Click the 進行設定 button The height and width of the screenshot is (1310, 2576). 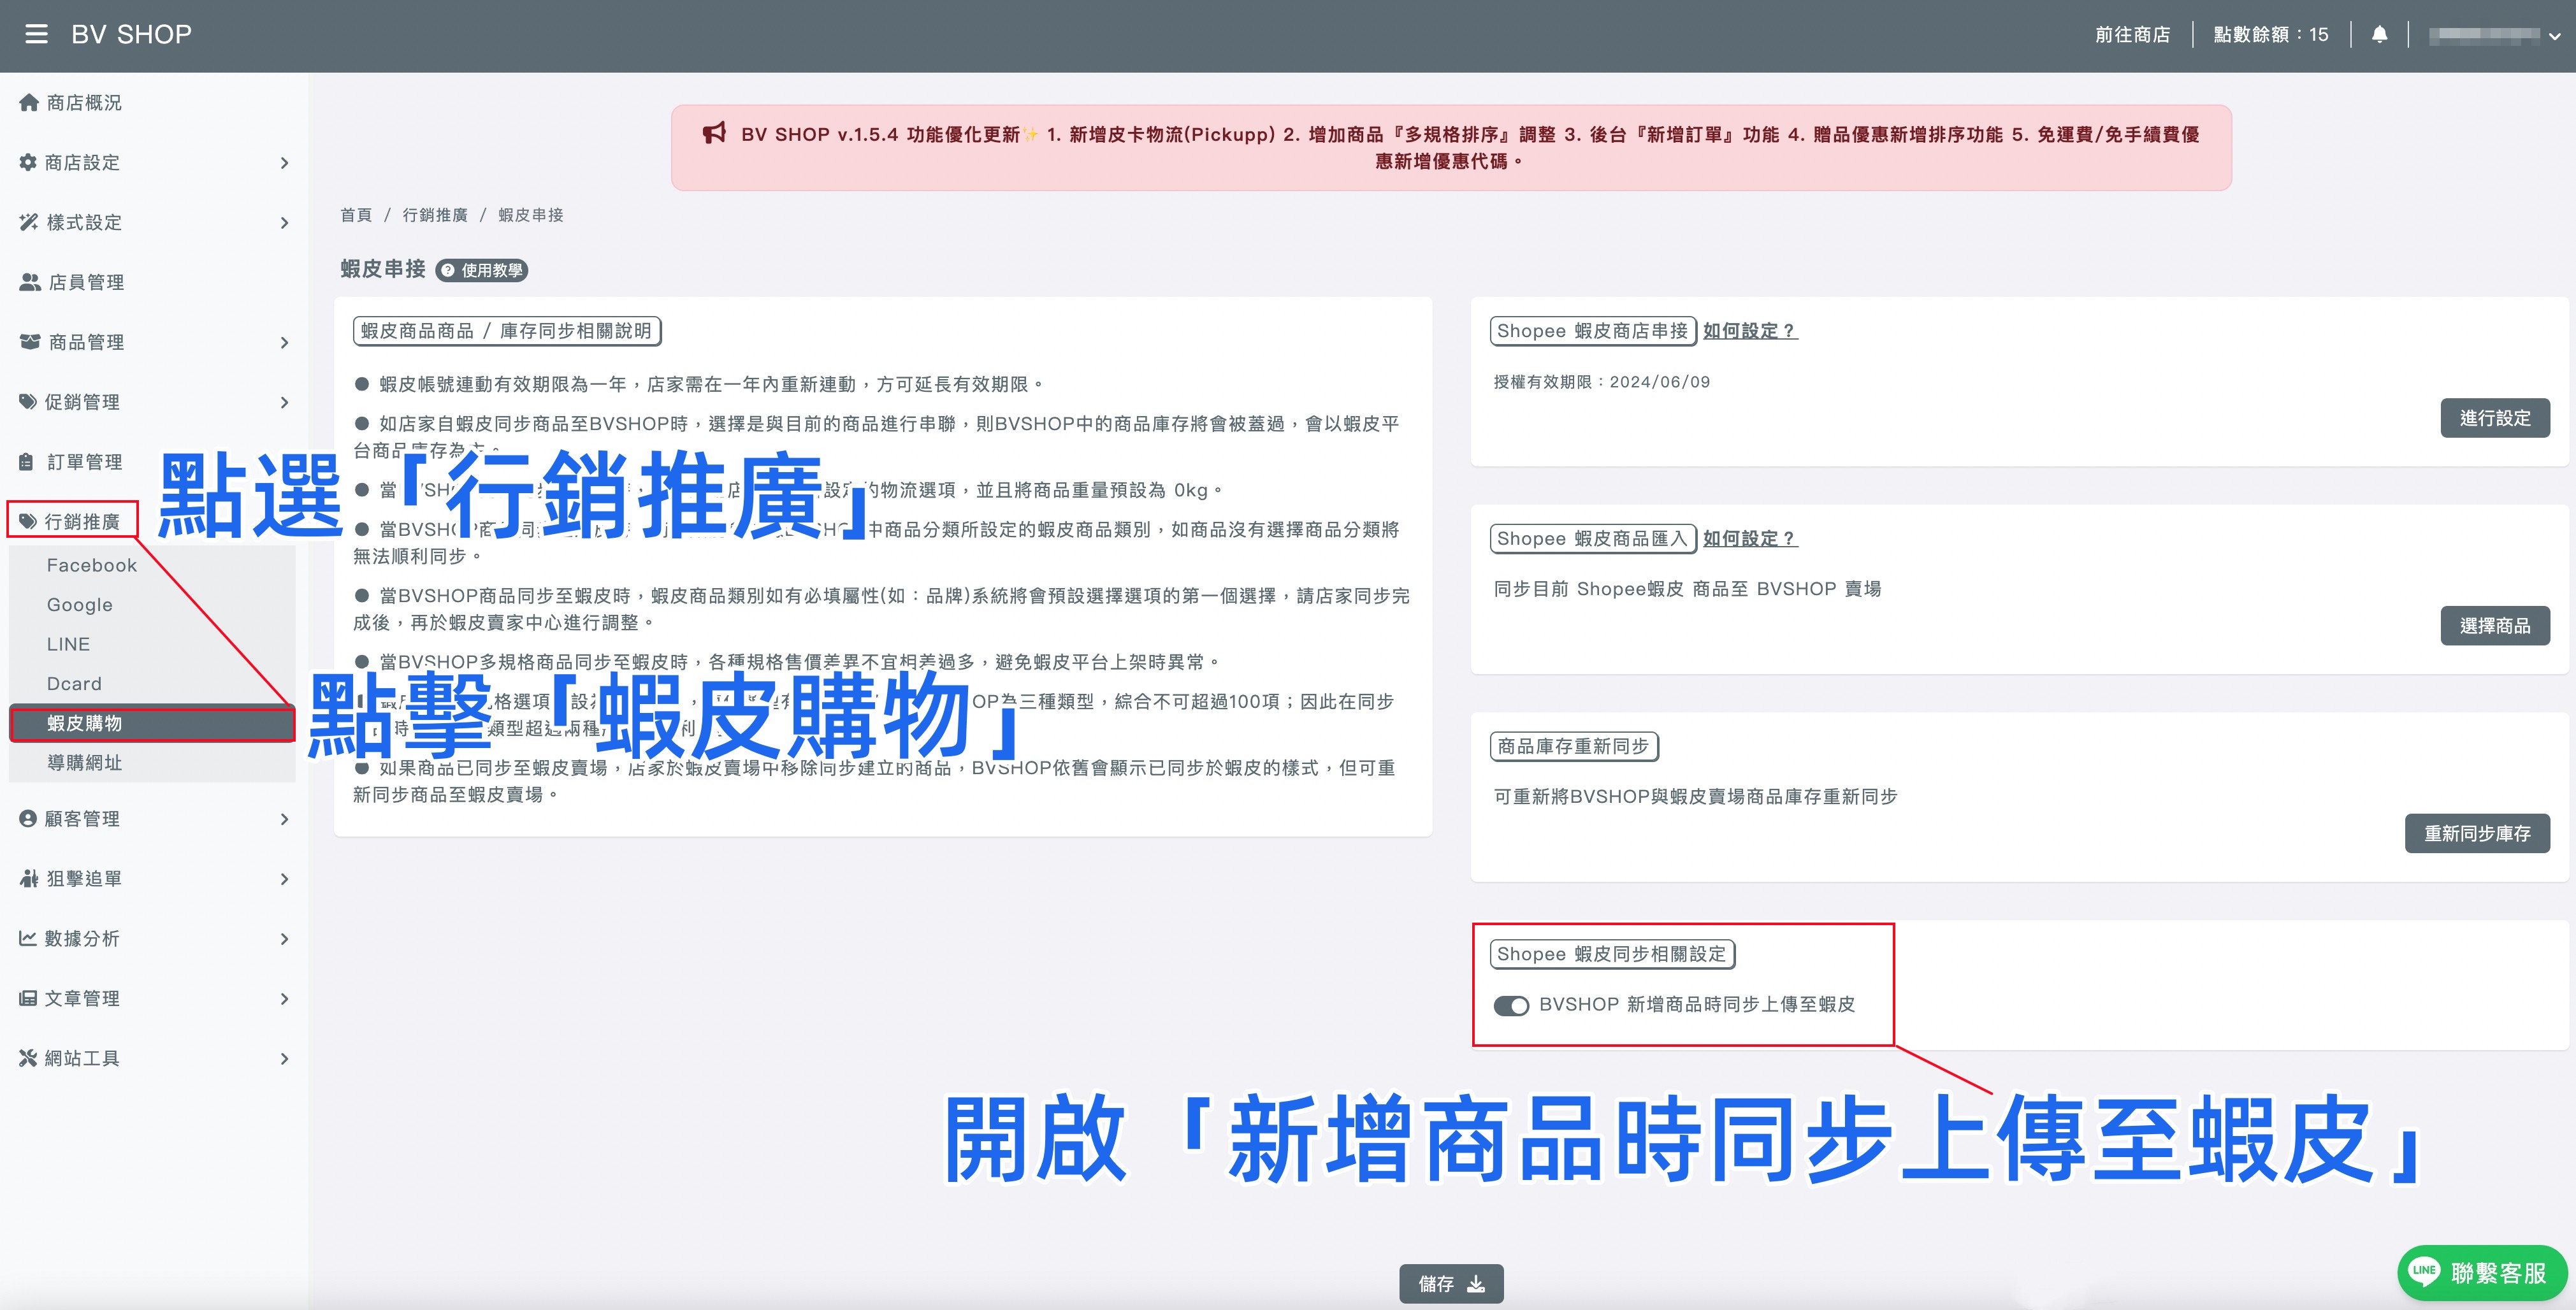(x=2495, y=418)
